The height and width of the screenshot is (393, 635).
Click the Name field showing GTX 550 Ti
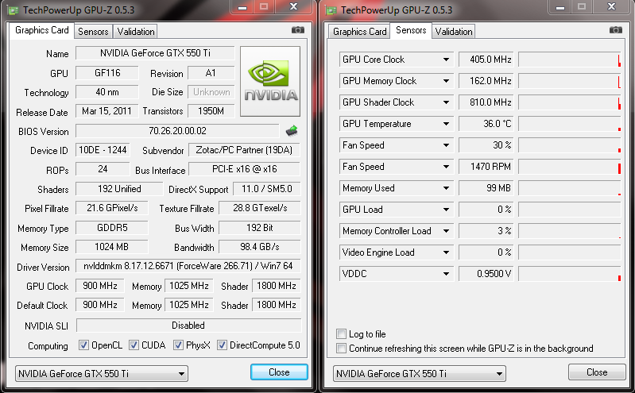tap(155, 53)
